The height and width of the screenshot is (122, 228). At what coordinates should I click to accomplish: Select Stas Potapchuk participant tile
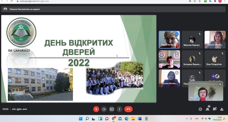click(x=215, y=59)
